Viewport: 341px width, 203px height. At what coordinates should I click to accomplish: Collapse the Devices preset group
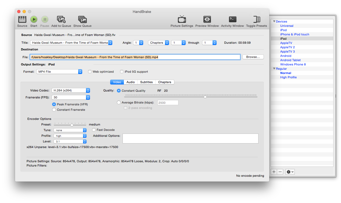[274, 21]
